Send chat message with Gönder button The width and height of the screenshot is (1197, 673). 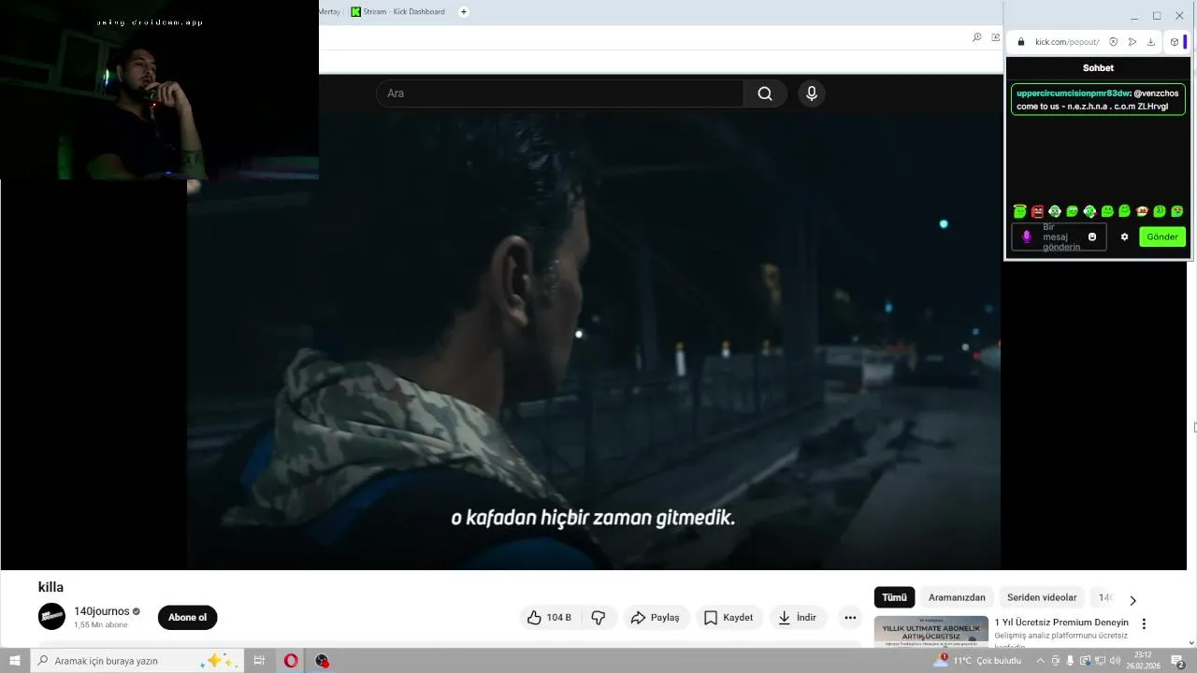click(1162, 237)
